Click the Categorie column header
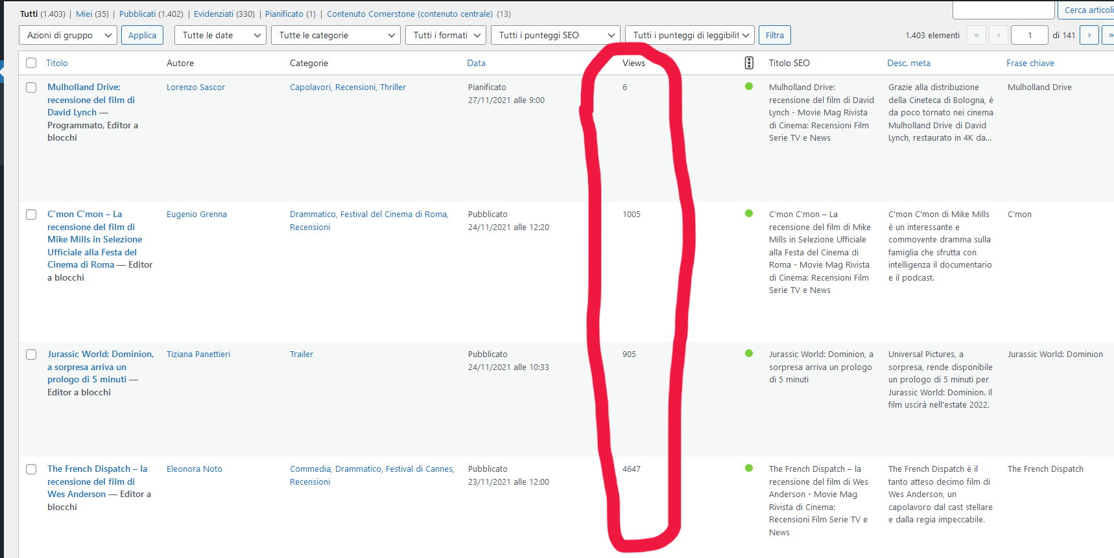Screen dimensions: 1114x558 (309, 63)
